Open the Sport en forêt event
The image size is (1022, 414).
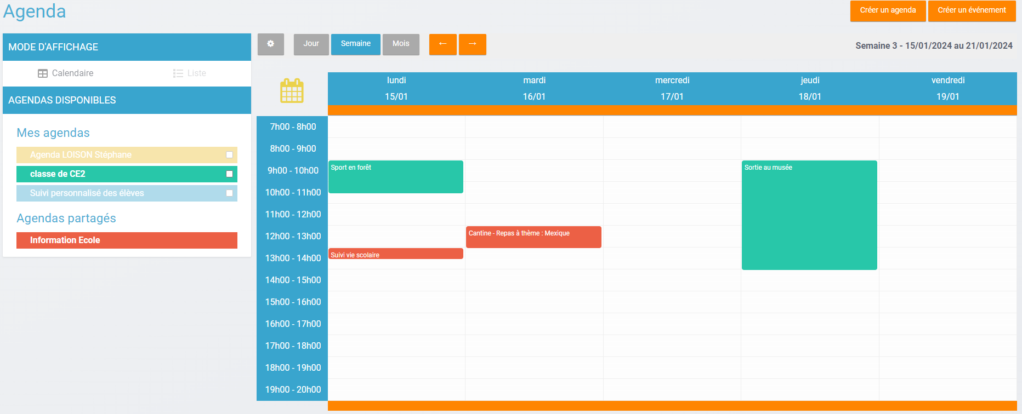tap(395, 177)
